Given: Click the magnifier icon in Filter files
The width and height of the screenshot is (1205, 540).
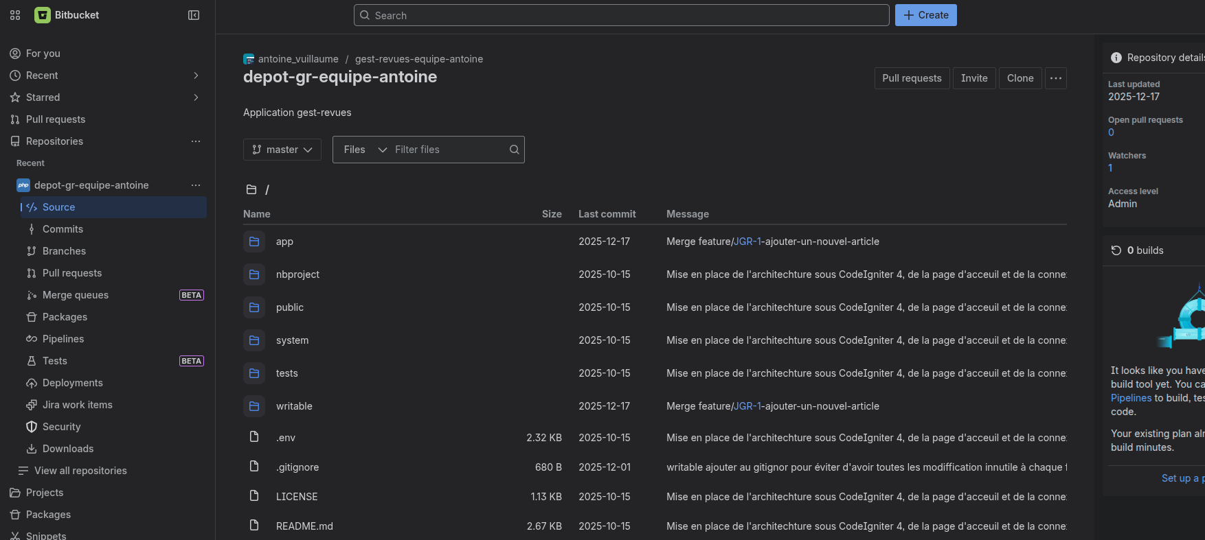Looking at the screenshot, I should point(514,150).
